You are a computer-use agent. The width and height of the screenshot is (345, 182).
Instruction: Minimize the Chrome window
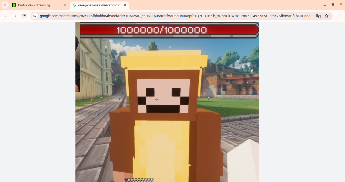(325, 5)
